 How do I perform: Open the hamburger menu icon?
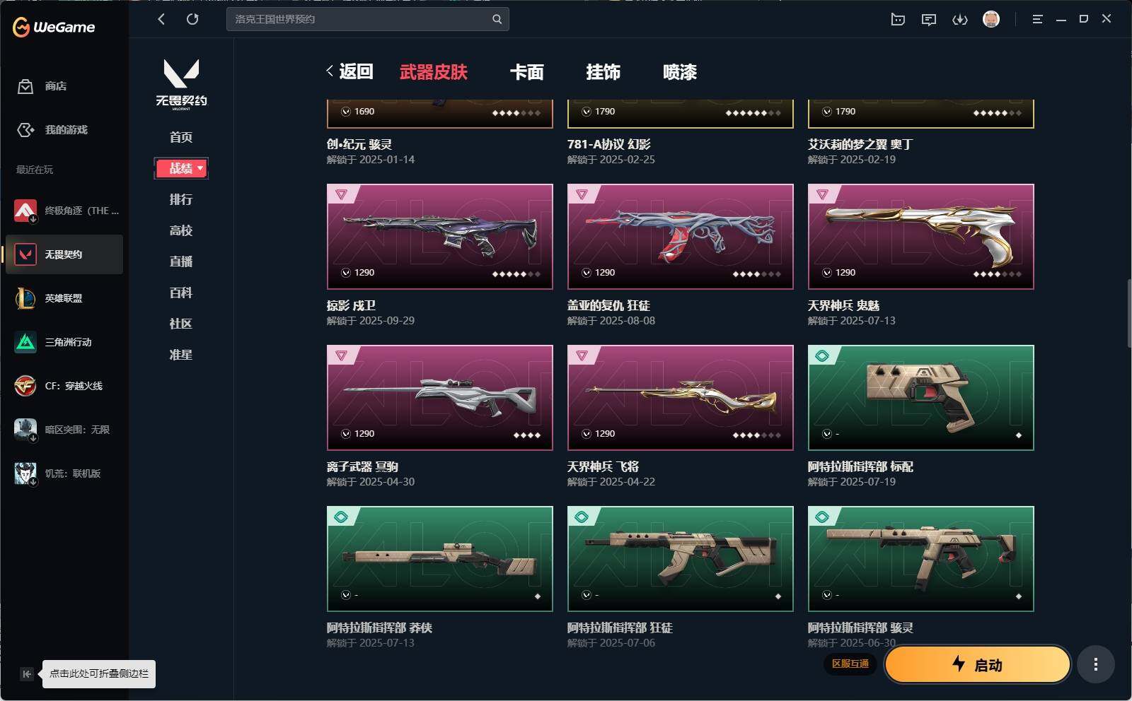(x=1037, y=20)
